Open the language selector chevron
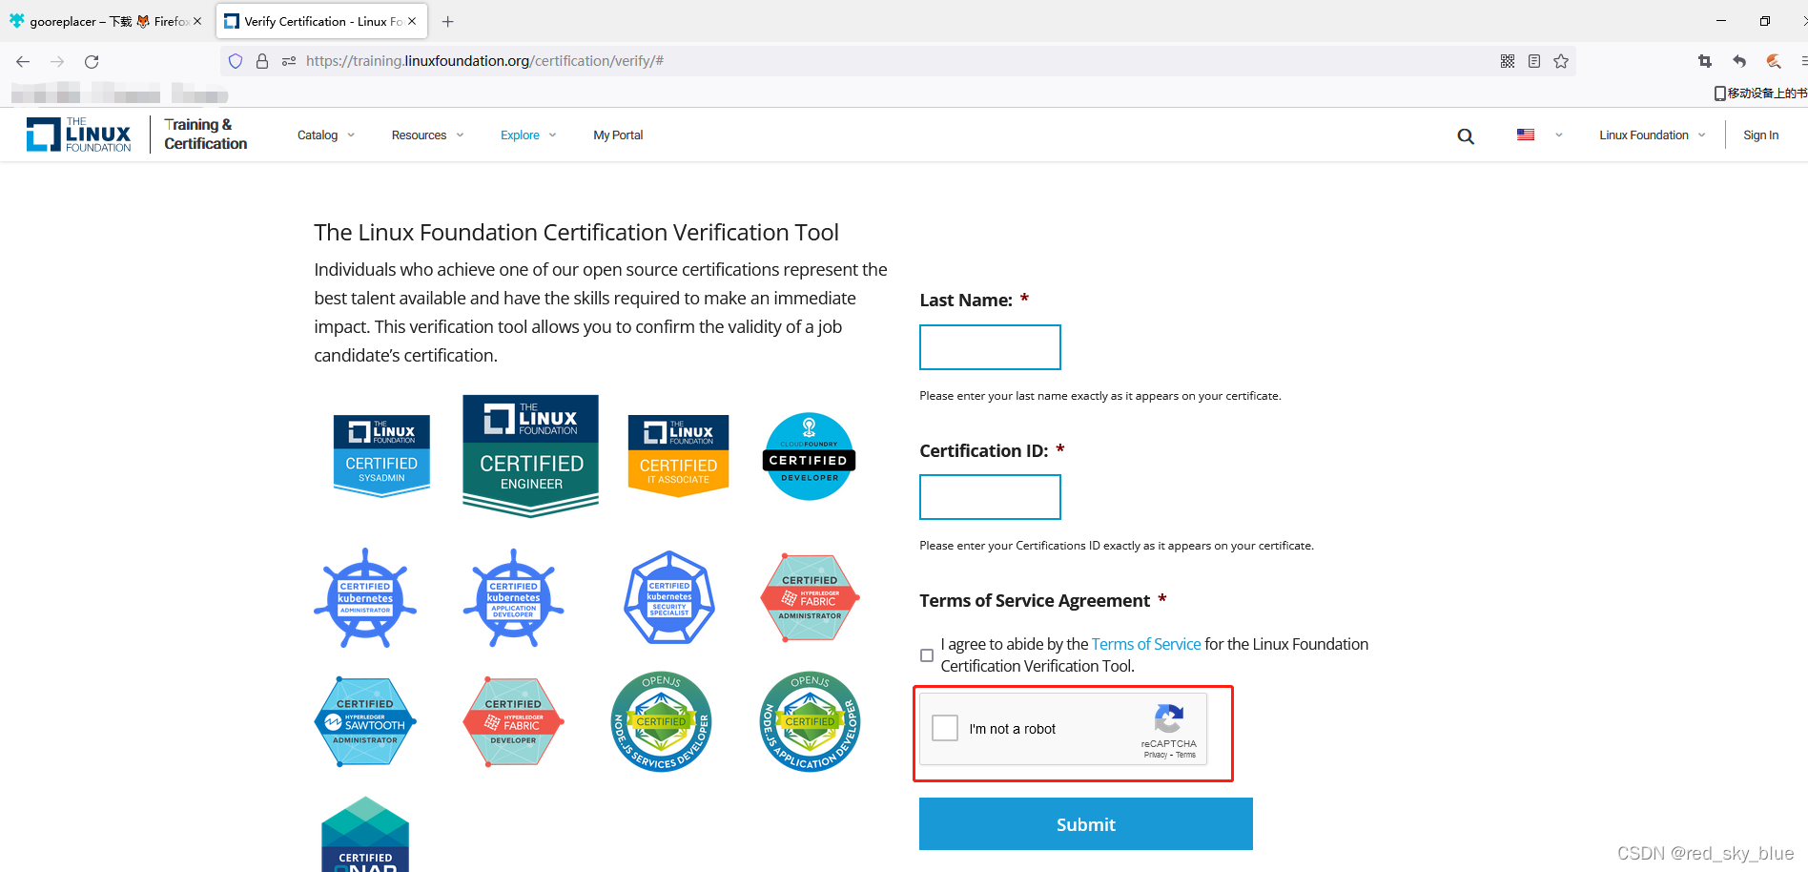Viewport: 1808px width, 872px height. [x=1559, y=135]
